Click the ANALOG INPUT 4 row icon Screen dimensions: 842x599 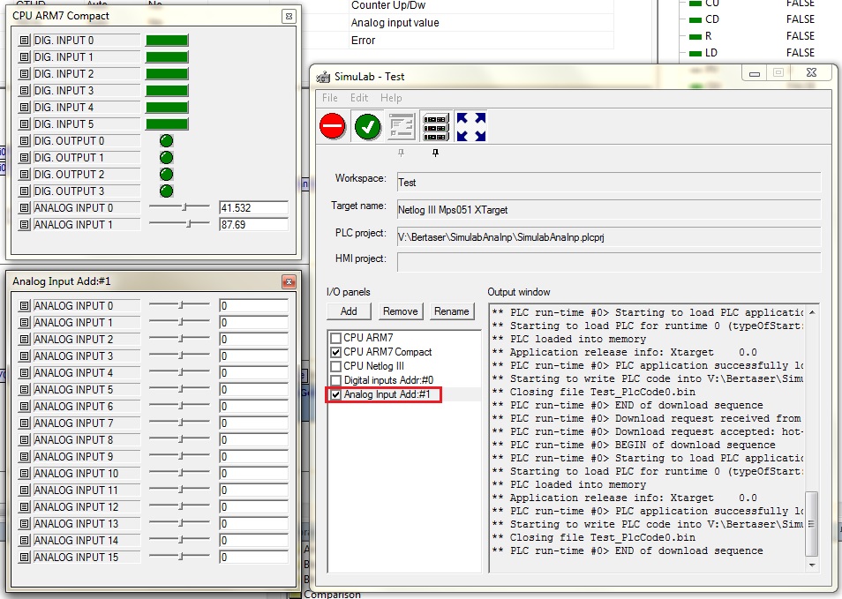tap(24, 373)
